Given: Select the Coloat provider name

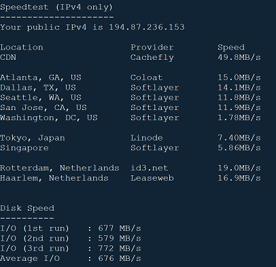Looking at the screenshot, I should point(147,77).
